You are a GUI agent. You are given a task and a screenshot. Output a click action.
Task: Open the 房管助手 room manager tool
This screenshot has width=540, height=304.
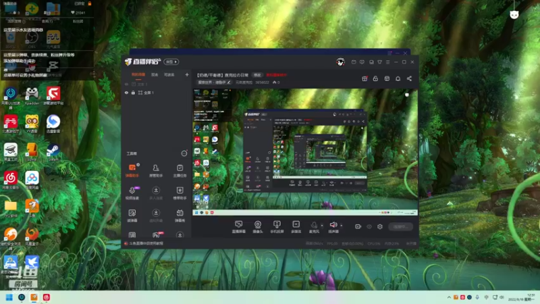coord(156,170)
